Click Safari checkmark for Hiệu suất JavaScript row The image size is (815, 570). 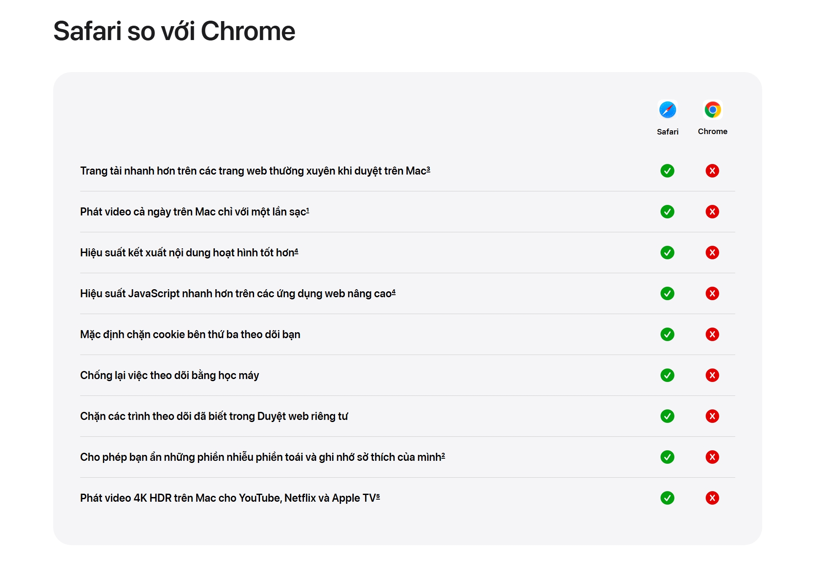click(667, 293)
